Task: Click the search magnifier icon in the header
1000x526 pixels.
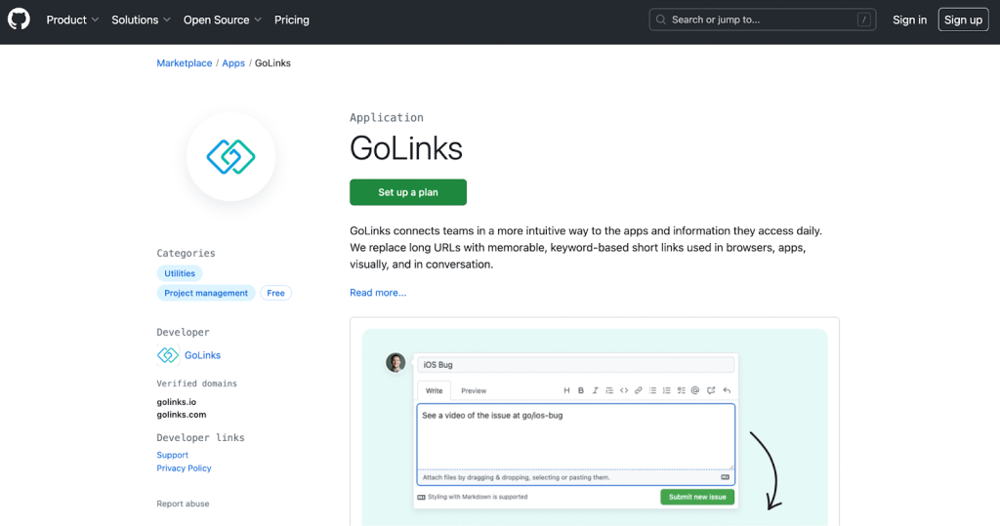Action: 661,20
